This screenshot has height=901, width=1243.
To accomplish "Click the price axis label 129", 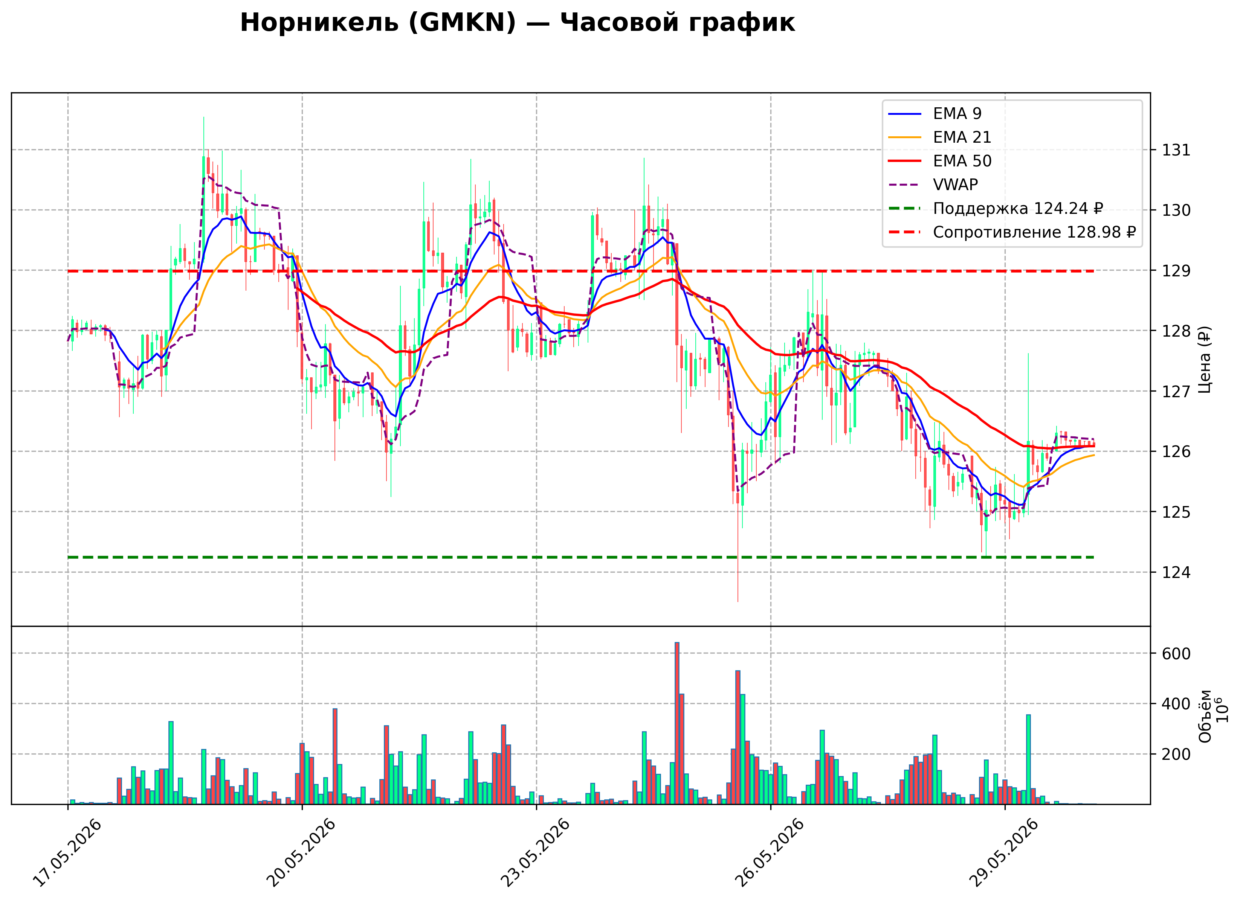I will (x=1176, y=271).
